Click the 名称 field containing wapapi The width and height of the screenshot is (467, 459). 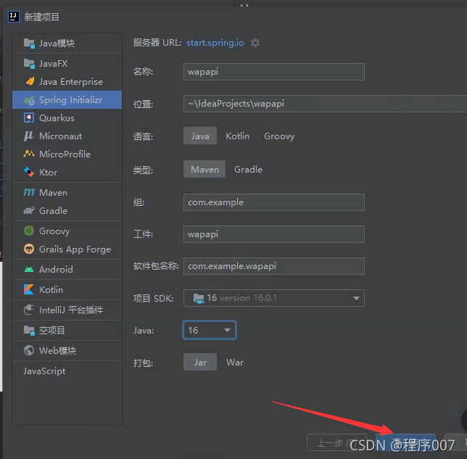coord(273,72)
